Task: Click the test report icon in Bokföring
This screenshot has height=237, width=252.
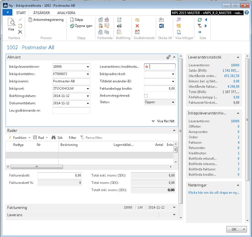Action: click(x=119, y=32)
